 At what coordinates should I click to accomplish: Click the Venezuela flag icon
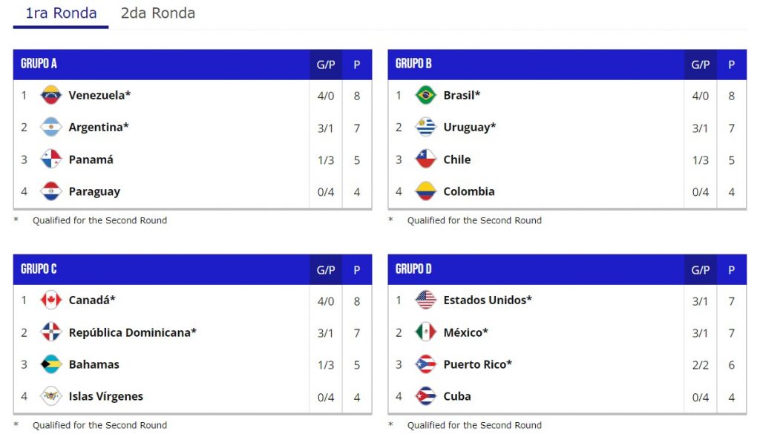[51, 96]
